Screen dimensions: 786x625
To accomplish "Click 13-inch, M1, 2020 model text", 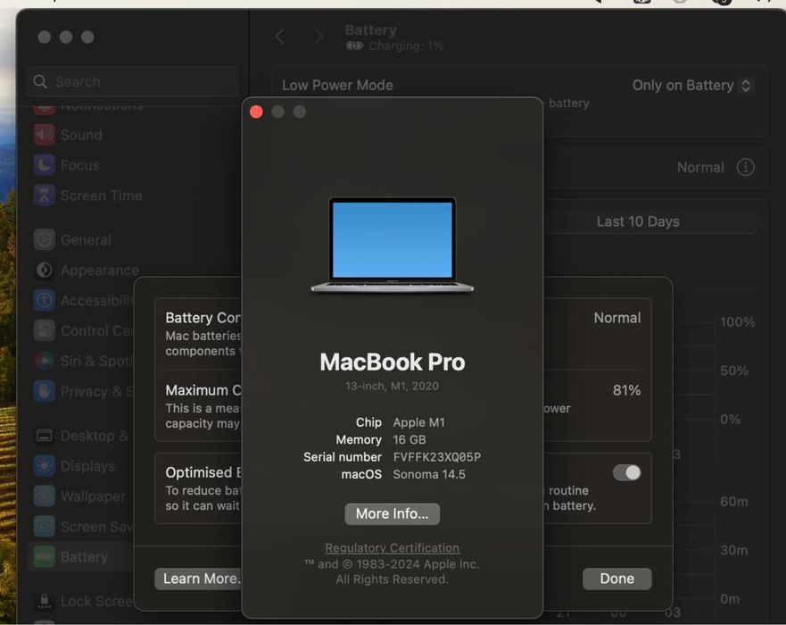I will click(392, 386).
